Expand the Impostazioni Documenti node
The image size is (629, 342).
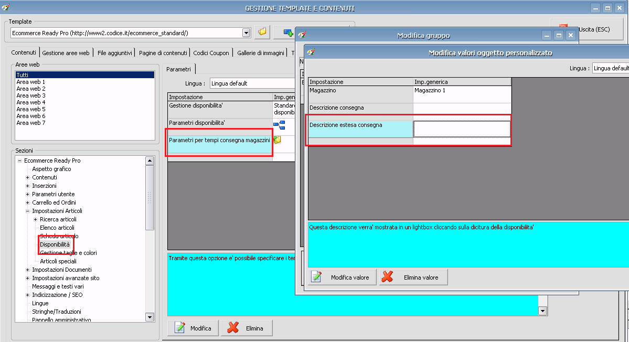pyautogui.click(x=28, y=270)
